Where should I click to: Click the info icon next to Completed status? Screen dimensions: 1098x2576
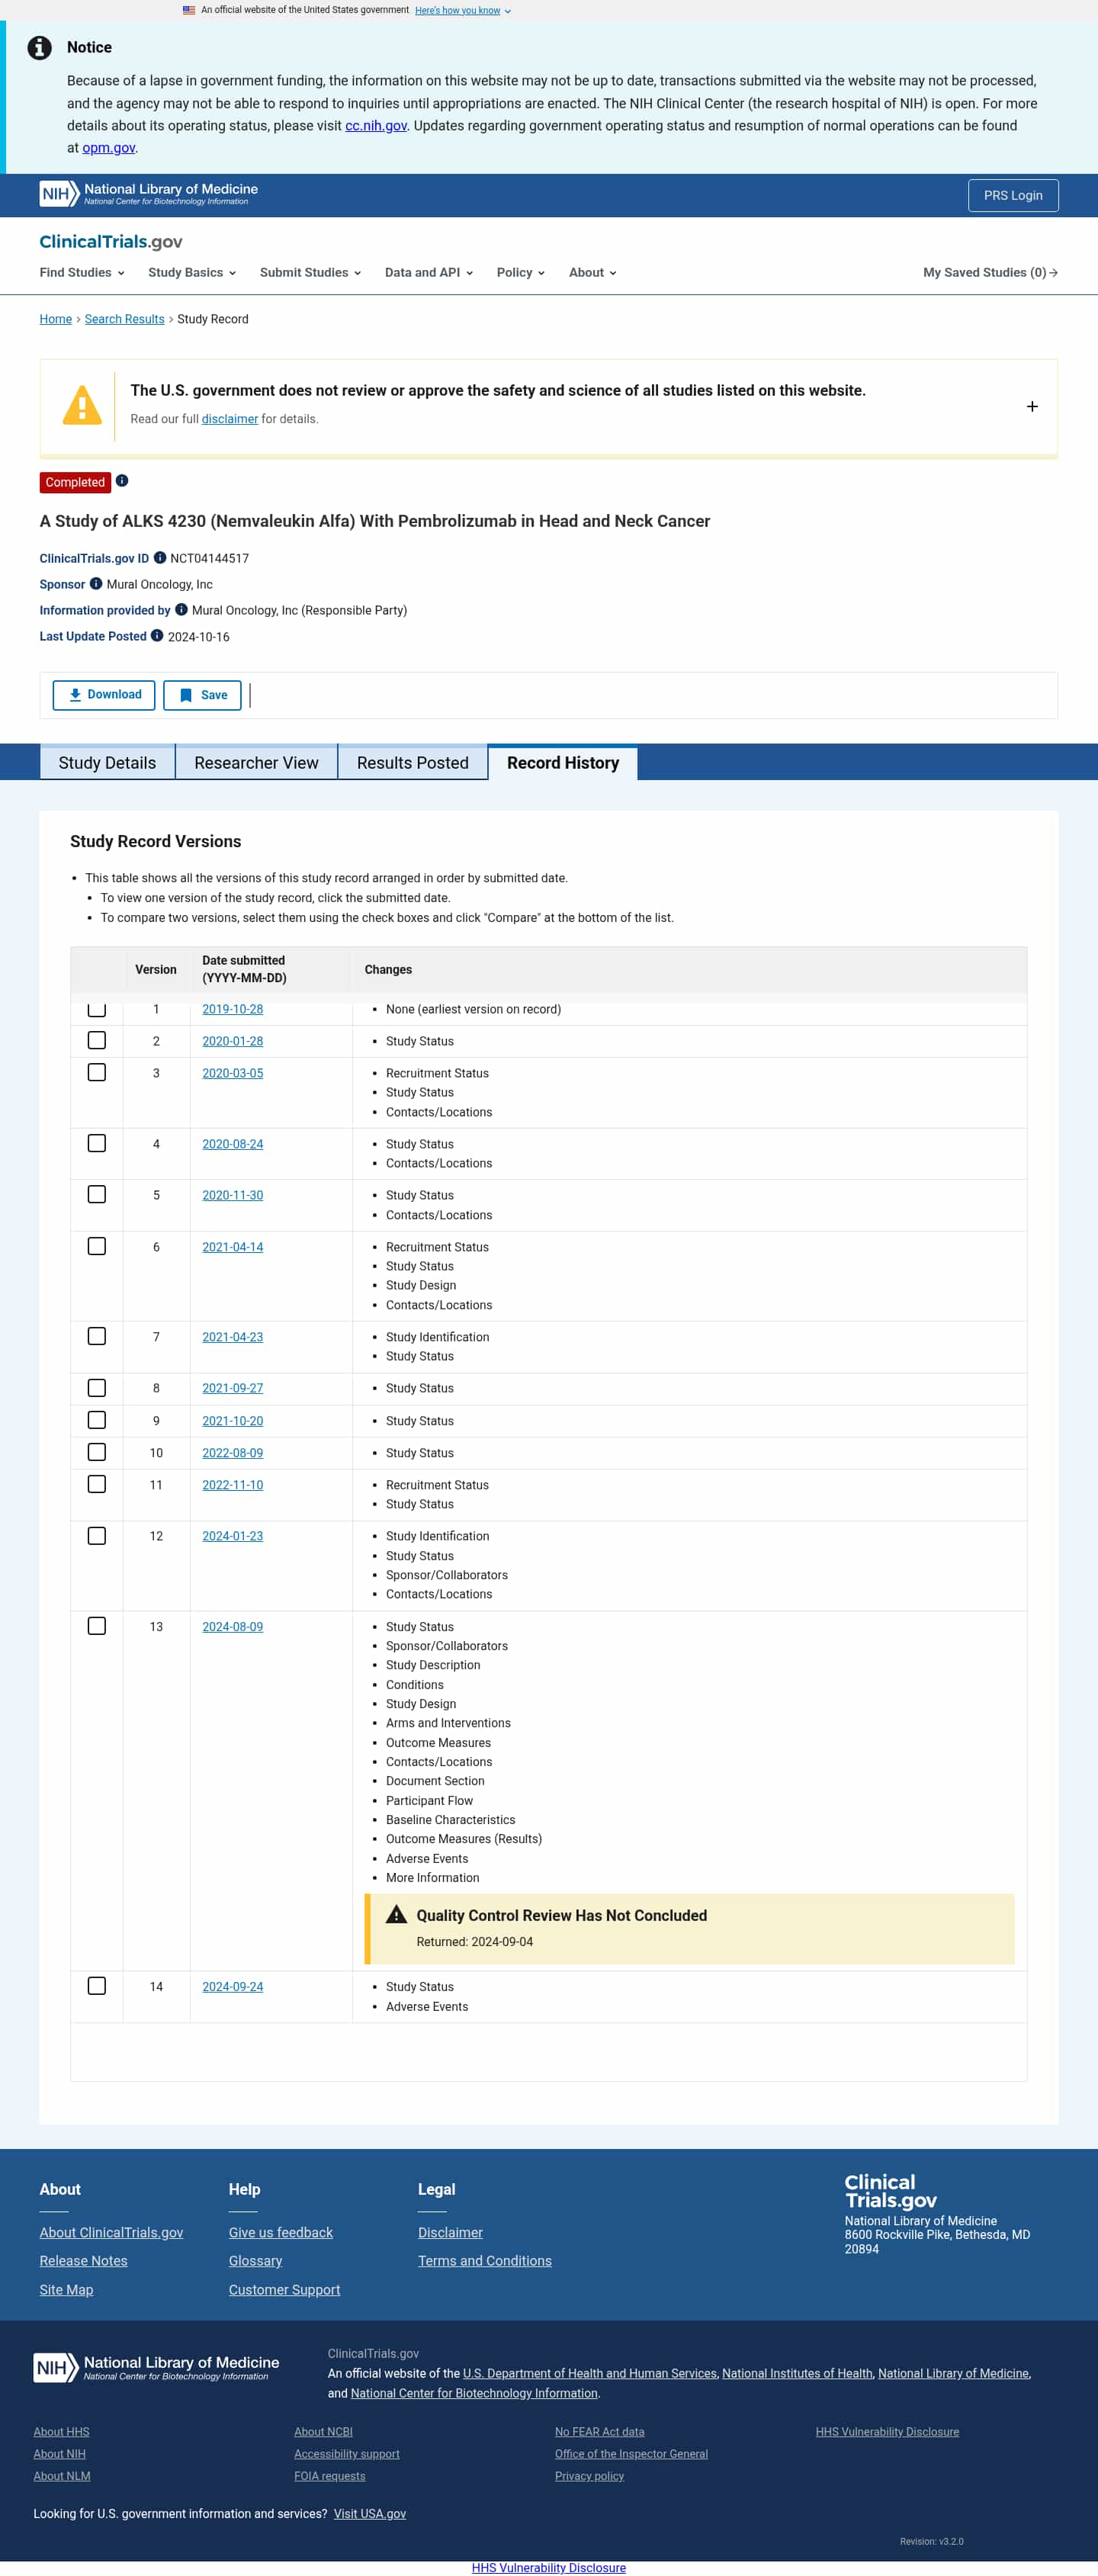click(122, 481)
